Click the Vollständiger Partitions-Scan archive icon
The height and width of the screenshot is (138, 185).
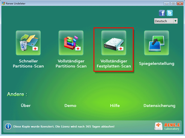coord(71,43)
